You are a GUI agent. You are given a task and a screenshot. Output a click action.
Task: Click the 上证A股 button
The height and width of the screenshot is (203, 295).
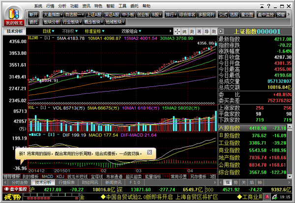point(94,14)
